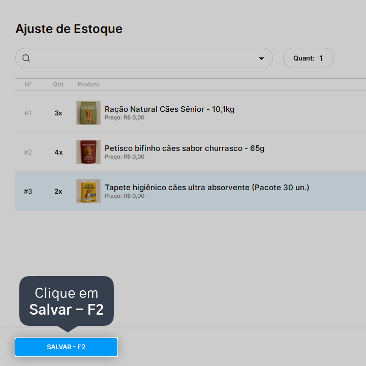Click the Nº column header
366x366 pixels.
(28, 84)
